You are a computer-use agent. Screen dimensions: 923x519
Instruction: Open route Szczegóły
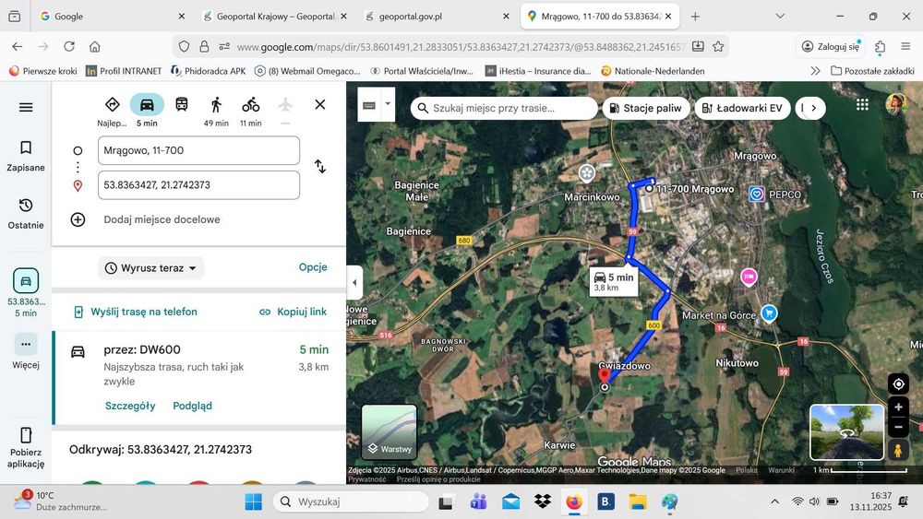(x=130, y=407)
